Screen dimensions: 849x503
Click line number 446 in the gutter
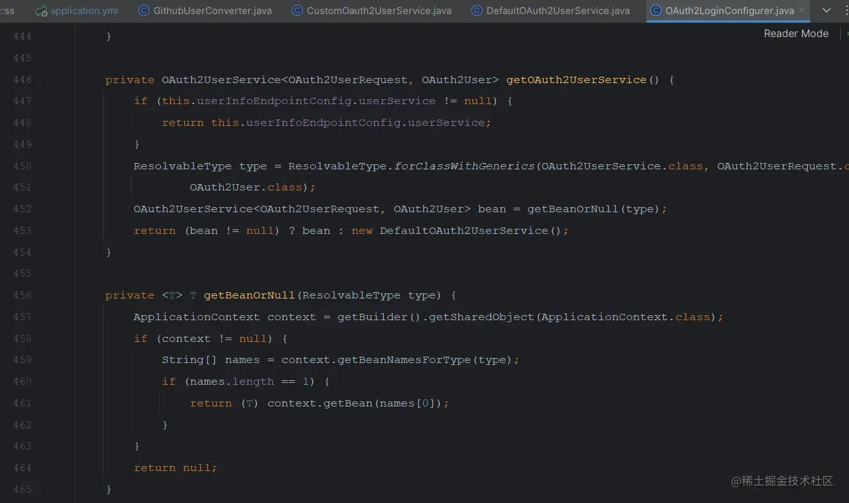(x=22, y=80)
